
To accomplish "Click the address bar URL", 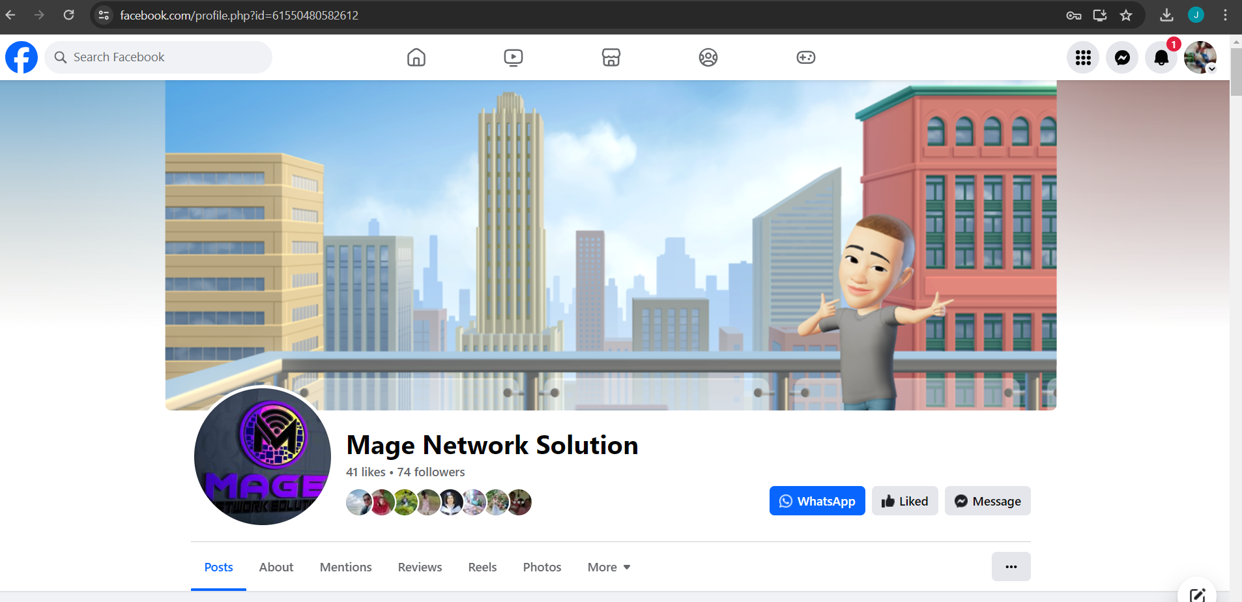I will [x=239, y=16].
